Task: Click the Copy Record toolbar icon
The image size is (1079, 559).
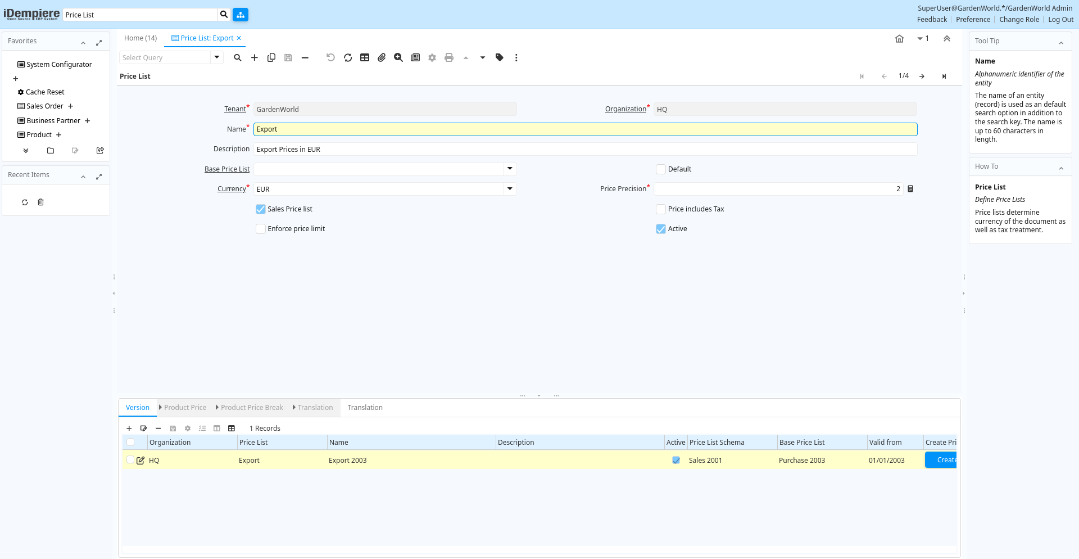Action: point(271,57)
